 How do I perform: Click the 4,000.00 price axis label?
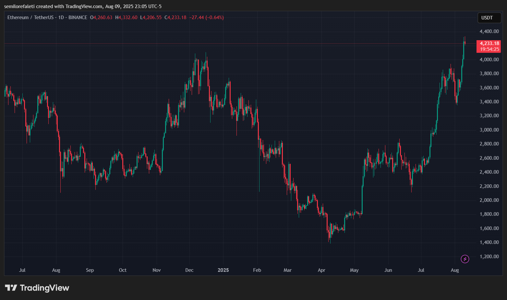(489, 60)
